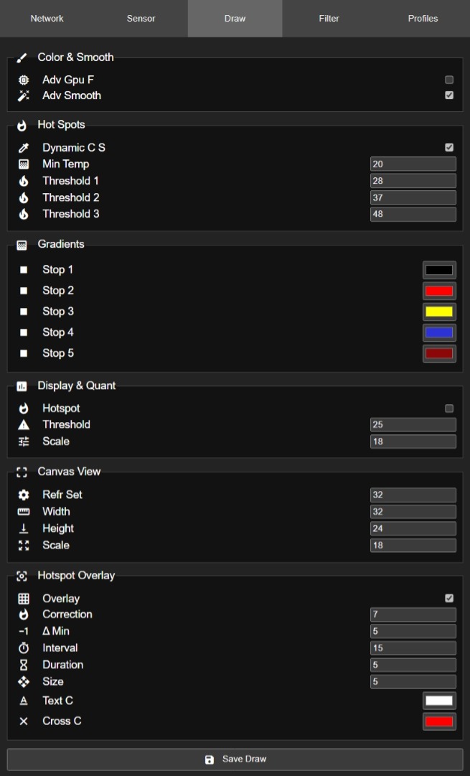The width and height of the screenshot is (470, 776).
Task: Click the hourglass icon next to Duration
Action: tap(24, 665)
